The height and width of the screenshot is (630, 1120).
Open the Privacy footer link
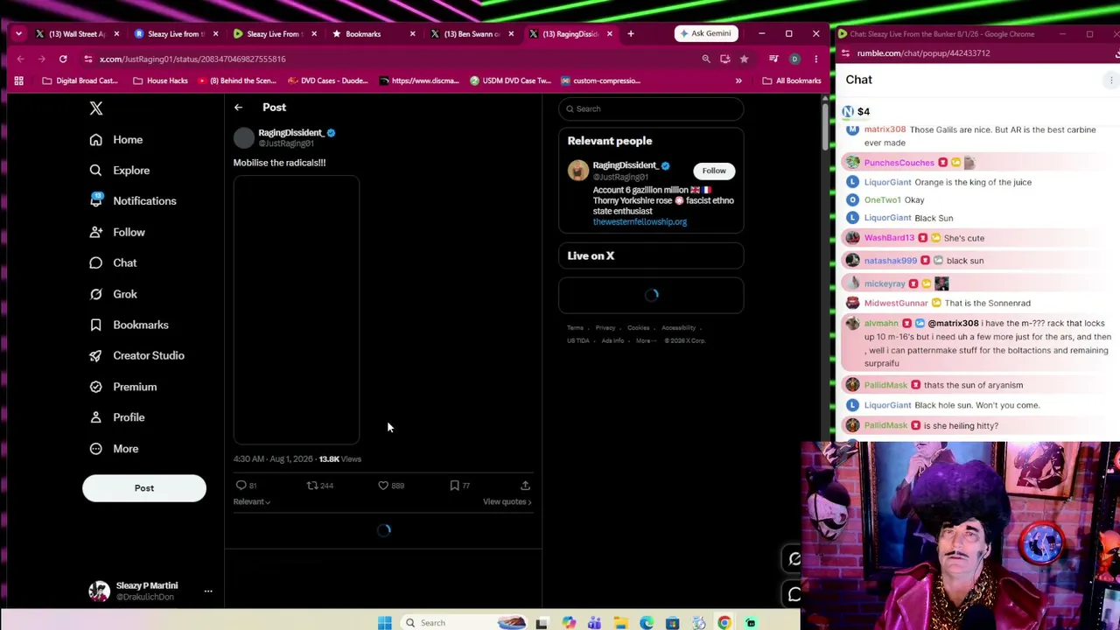(605, 328)
